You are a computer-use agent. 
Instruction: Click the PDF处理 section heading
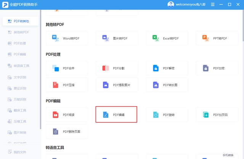(x=53, y=54)
